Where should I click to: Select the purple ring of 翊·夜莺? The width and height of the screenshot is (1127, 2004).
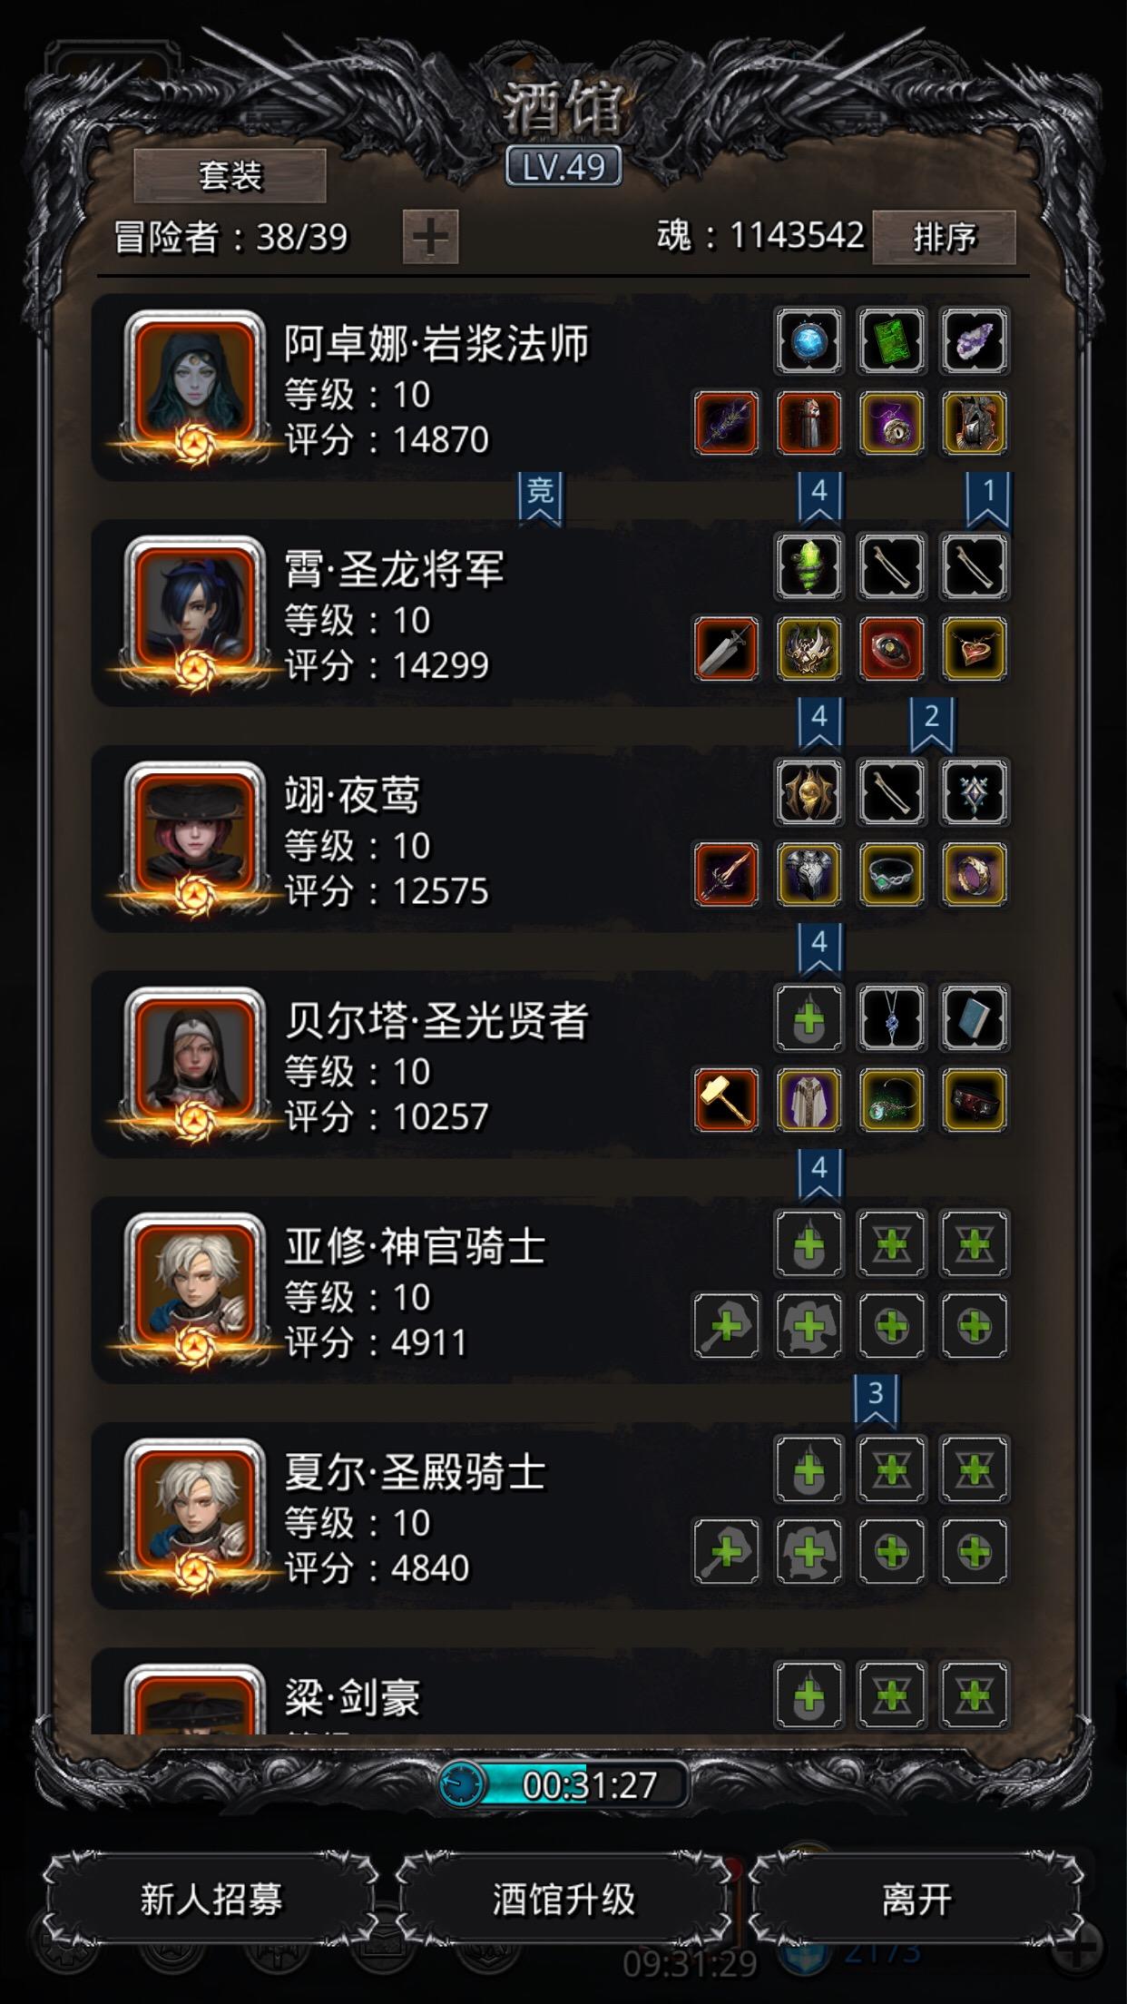pos(974,875)
